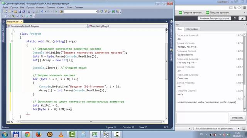Viewport: 247px width, 138px height.
Task: Click the Paste toolbar icon
Action: click(x=37, y=11)
